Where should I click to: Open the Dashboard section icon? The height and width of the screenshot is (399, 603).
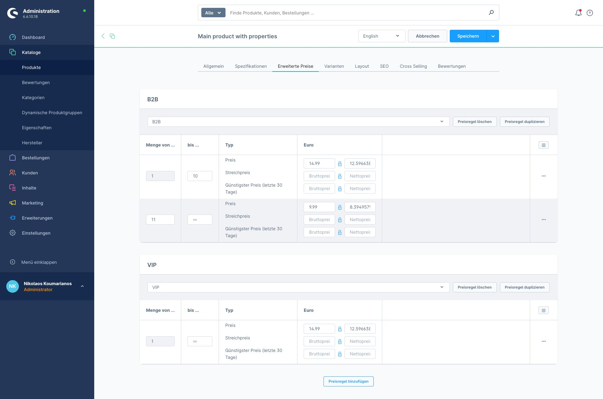(x=13, y=37)
